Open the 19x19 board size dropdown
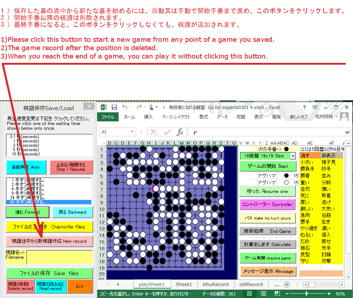This screenshot has height=298, width=353. click(293, 156)
